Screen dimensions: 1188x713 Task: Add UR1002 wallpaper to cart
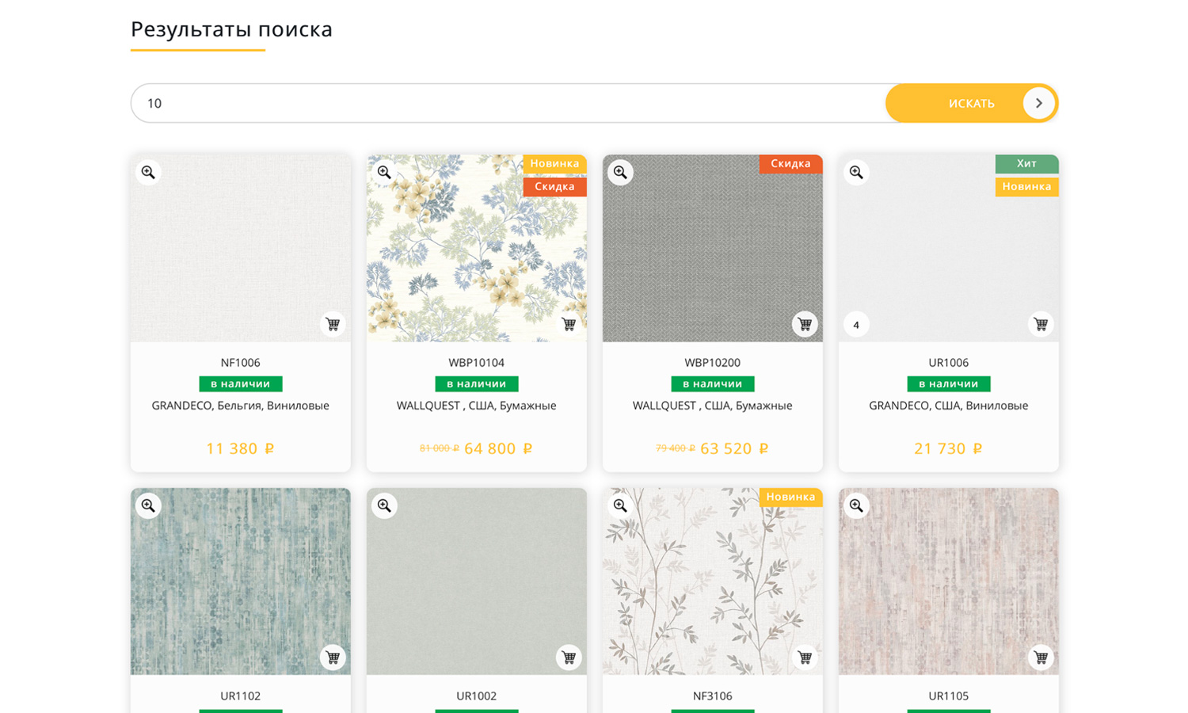569,658
